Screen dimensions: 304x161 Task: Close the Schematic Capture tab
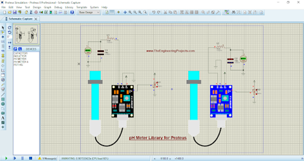[x=36, y=19]
